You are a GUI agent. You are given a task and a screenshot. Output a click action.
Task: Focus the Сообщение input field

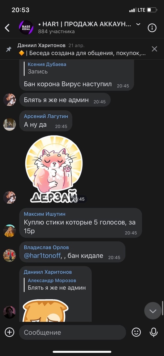(x=72, y=332)
